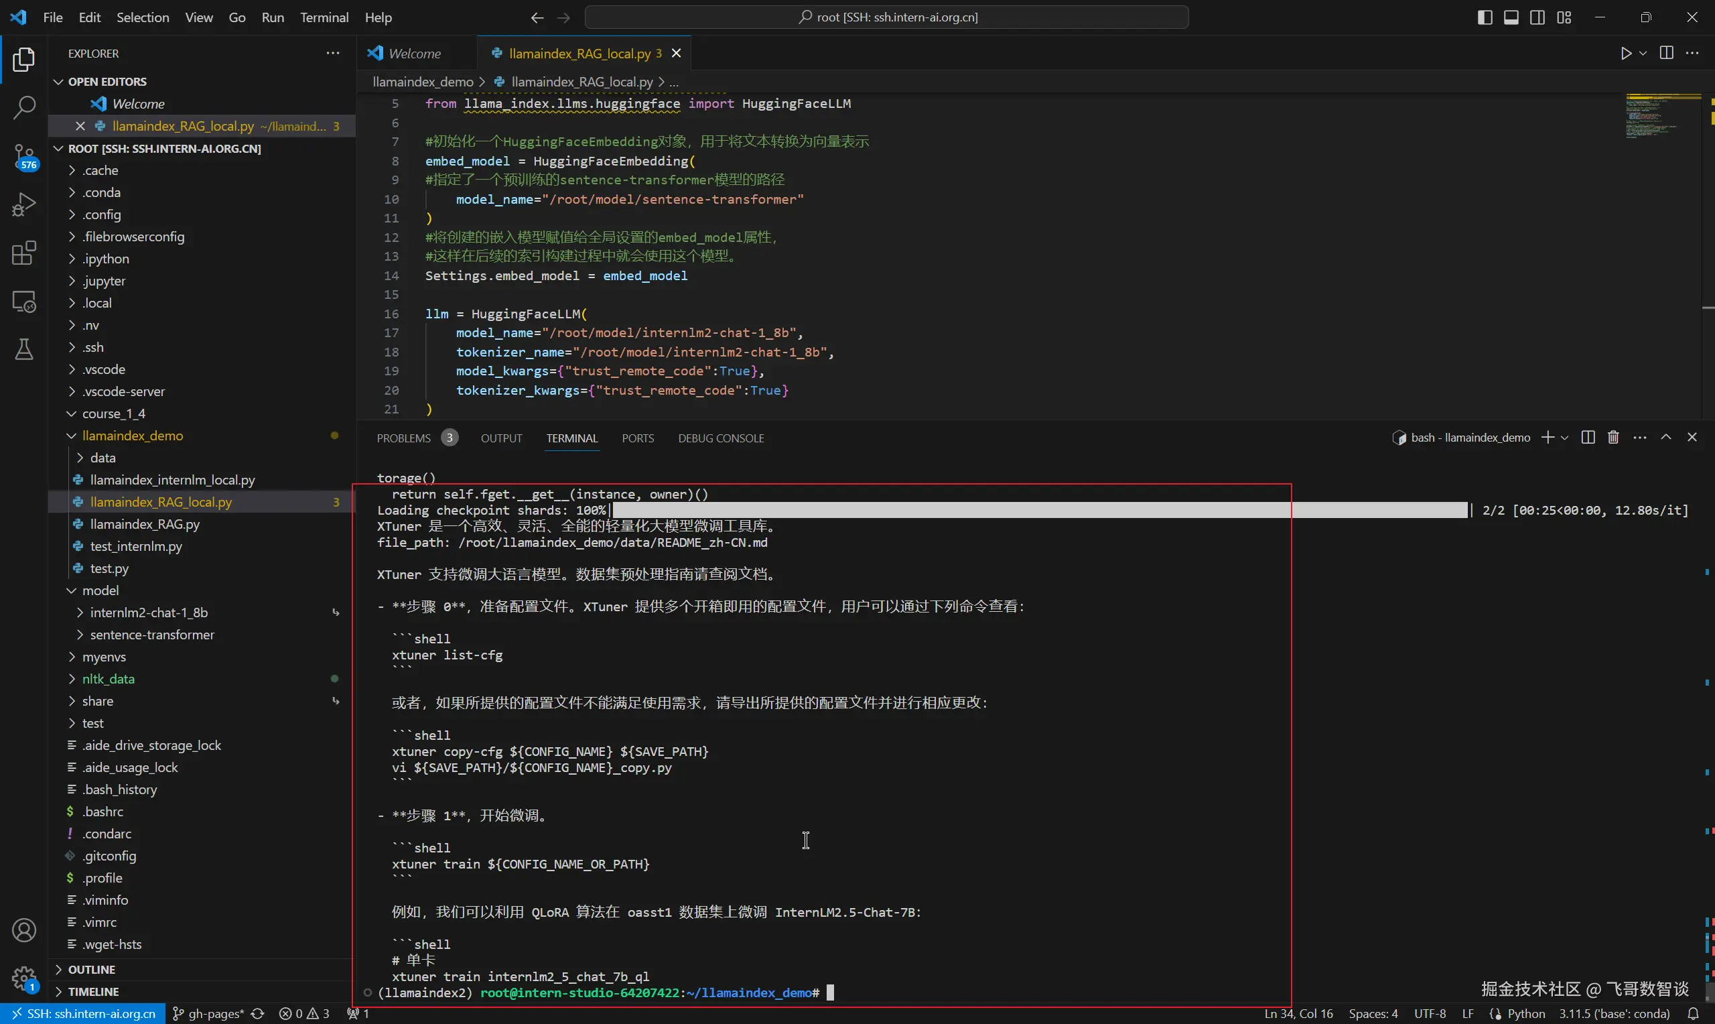Open Source Control view with 576 badge
Screen dimensions: 1715x1024
pos(24,156)
